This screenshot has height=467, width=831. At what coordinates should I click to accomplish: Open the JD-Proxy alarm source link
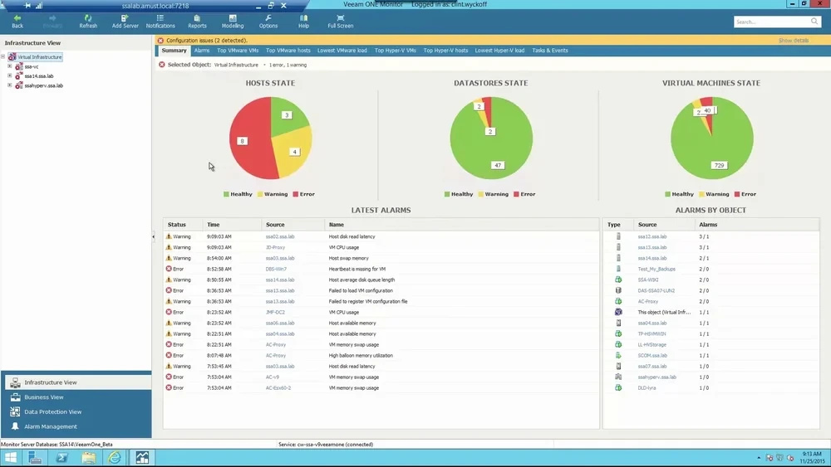click(275, 247)
